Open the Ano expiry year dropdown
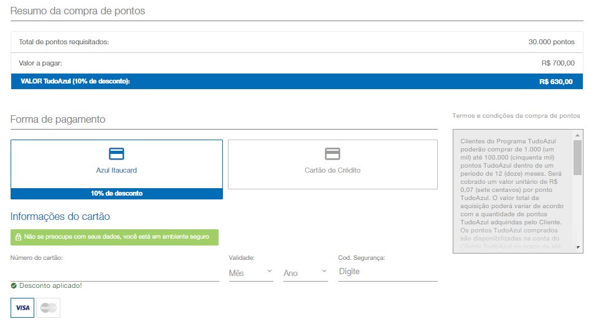Image resolution: width=614 pixels, height=324 pixels. pos(305,273)
